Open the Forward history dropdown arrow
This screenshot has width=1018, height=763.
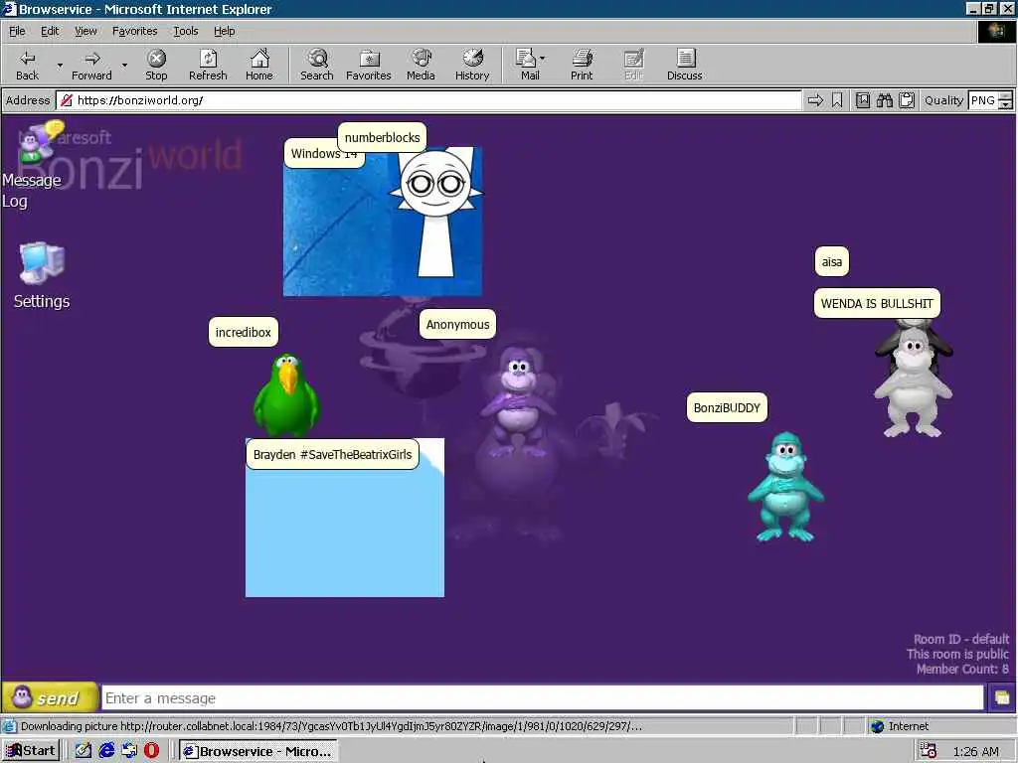[124, 65]
